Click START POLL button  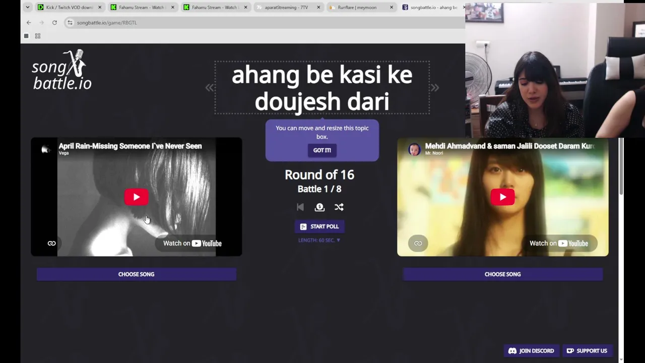click(319, 227)
